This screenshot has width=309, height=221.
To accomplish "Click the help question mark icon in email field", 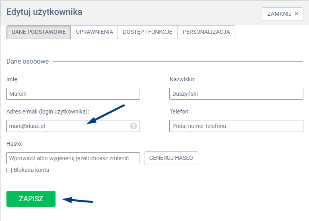I will 134,126.
